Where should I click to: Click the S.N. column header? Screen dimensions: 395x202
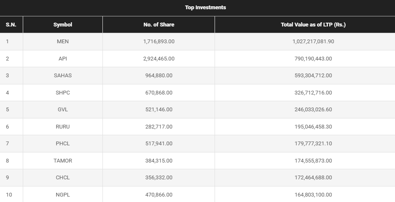pyautogui.click(x=11, y=25)
